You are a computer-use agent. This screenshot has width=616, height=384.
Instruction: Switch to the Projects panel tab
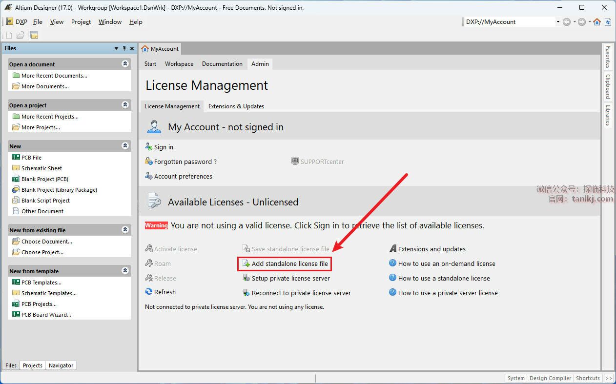click(33, 365)
